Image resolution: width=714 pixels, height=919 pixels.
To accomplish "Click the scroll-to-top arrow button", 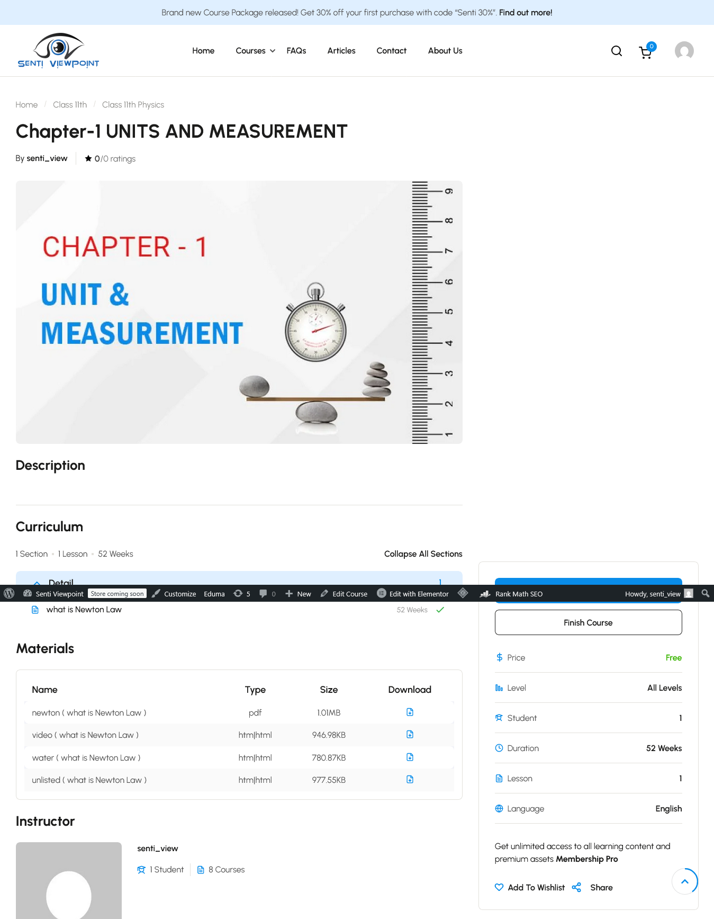I will pos(685,881).
